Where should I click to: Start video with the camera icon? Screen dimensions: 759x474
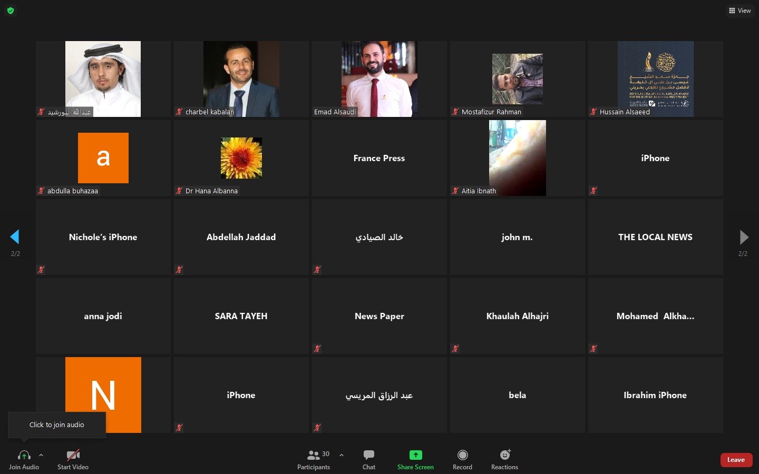(x=73, y=455)
